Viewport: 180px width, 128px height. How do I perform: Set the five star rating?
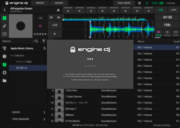point(40,34)
